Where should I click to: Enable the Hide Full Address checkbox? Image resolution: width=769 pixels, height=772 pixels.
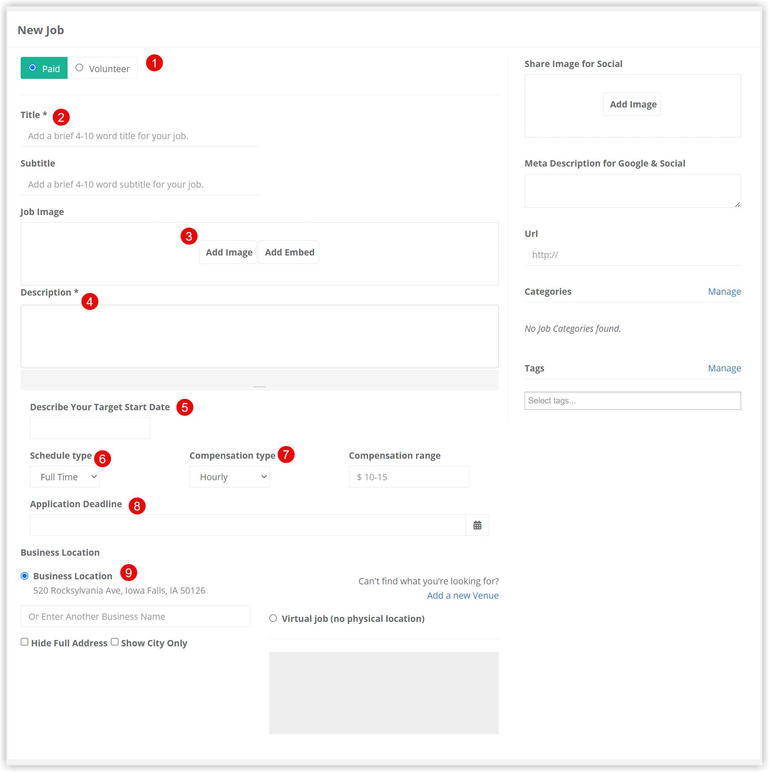(x=25, y=642)
